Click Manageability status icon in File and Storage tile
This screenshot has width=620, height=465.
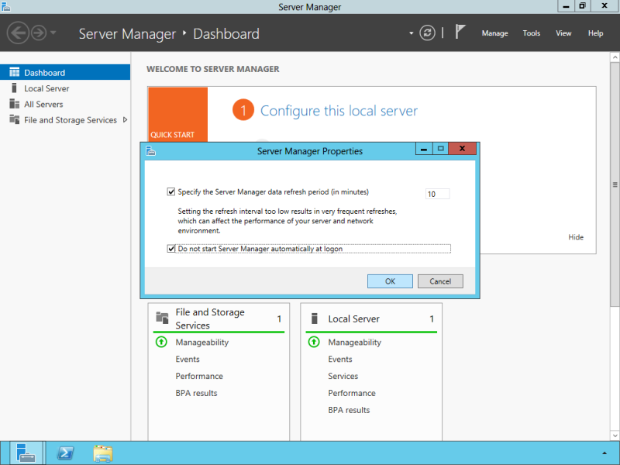tap(161, 342)
